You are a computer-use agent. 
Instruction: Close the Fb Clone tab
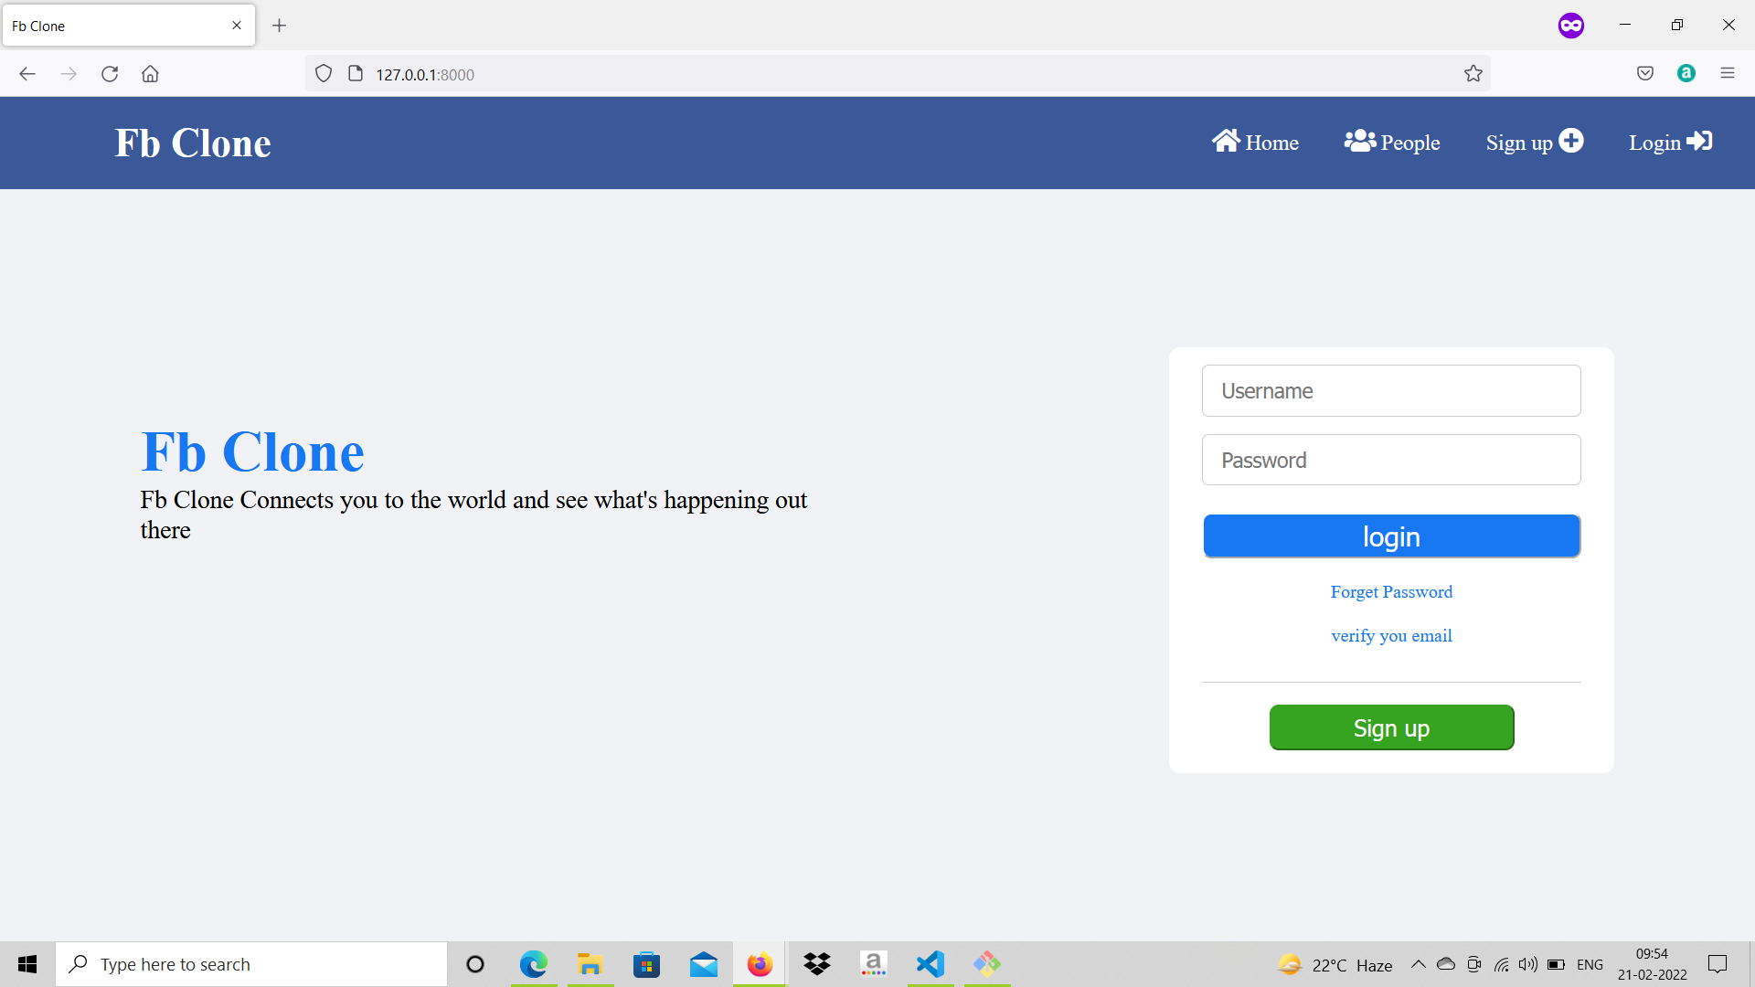click(x=237, y=26)
